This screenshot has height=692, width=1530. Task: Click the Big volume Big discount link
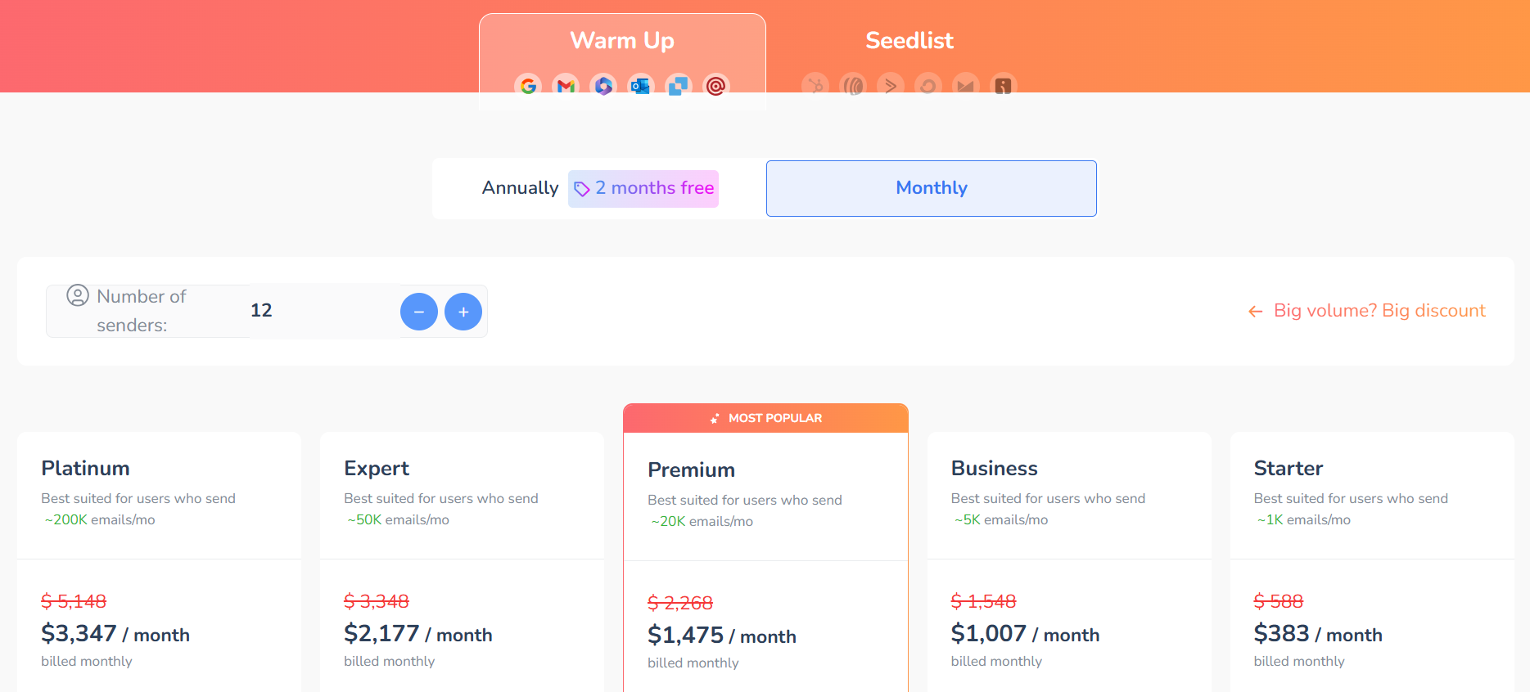pyautogui.click(x=1379, y=311)
